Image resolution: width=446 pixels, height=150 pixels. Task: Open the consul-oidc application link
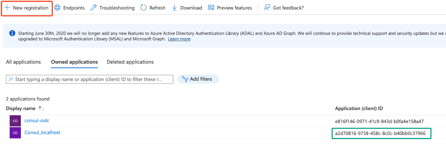click(37, 120)
